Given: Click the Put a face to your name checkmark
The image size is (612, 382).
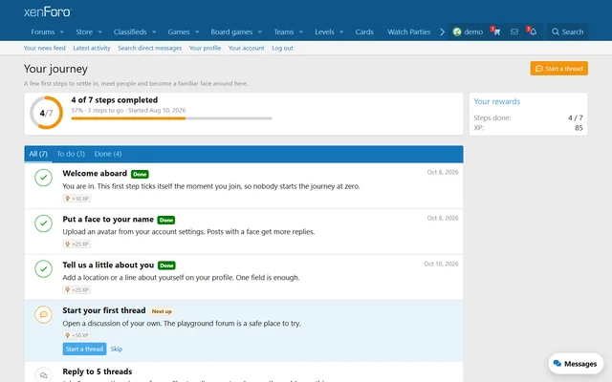Looking at the screenshot, I should point(43,223).
